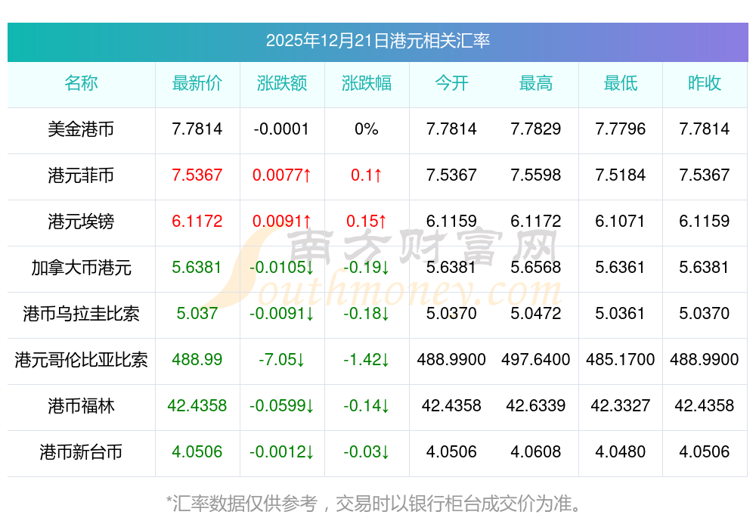Click the 港元埃镑 row name
756x527 pixels.
coord(81,222)
